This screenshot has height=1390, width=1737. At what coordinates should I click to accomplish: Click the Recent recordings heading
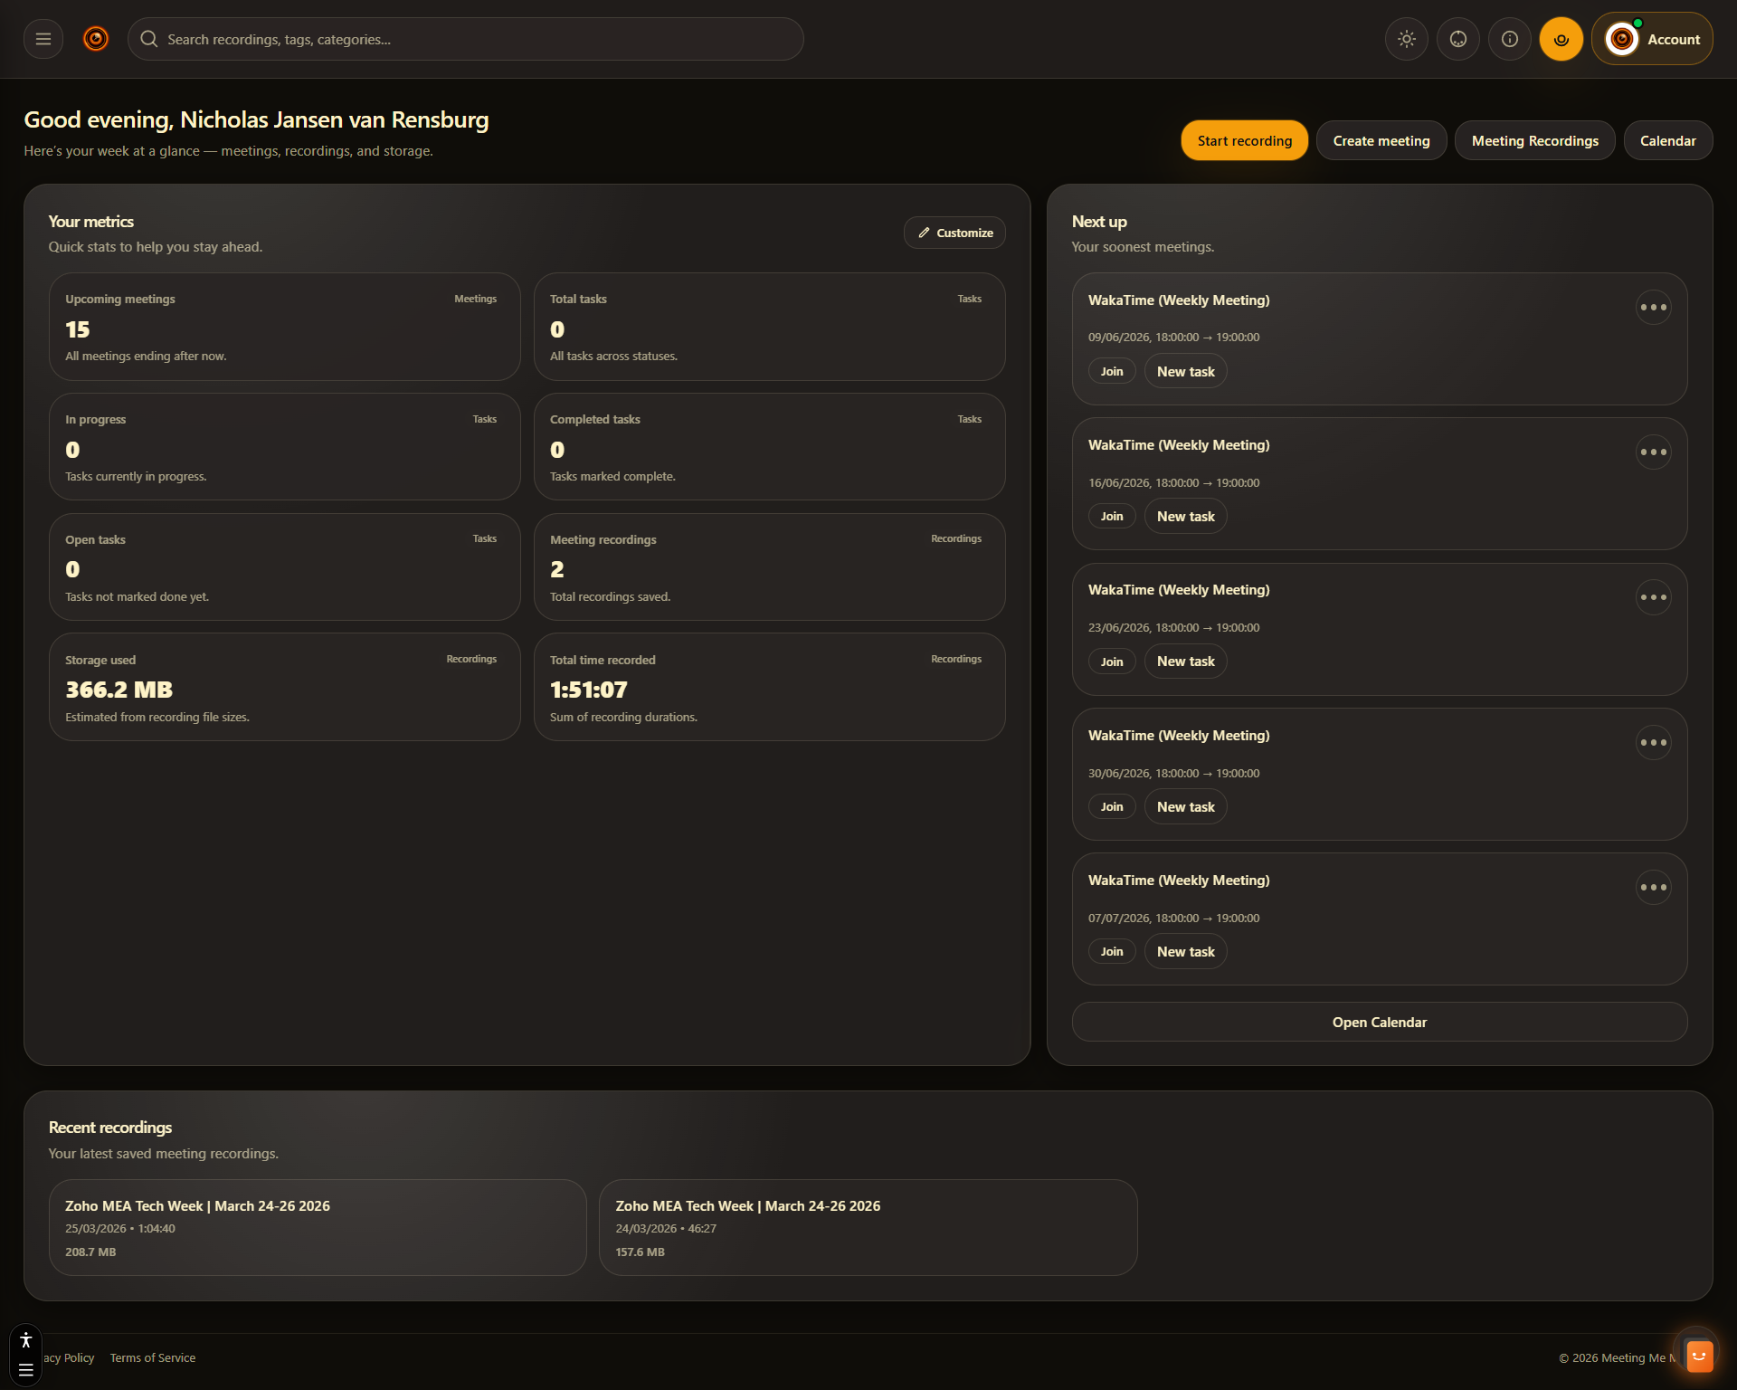pos(109,1127)
